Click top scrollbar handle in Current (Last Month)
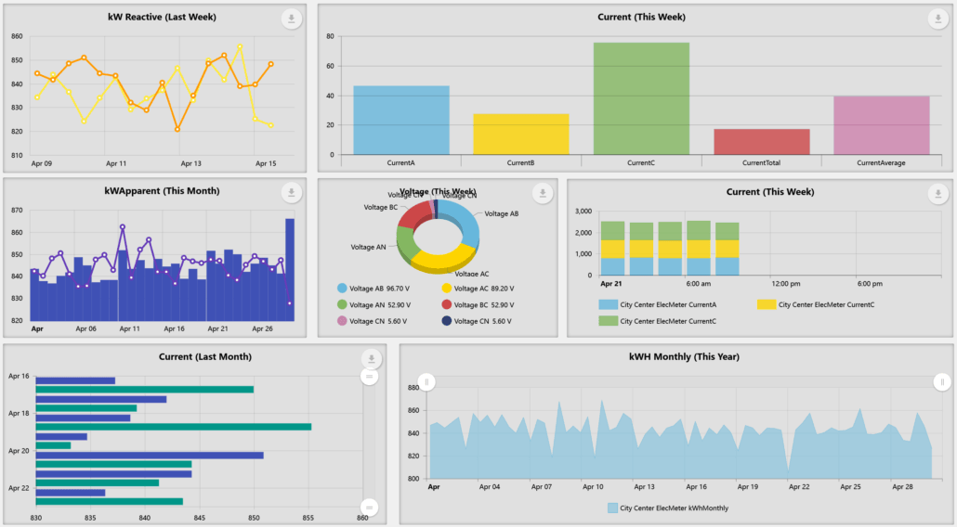 (370, 377)
